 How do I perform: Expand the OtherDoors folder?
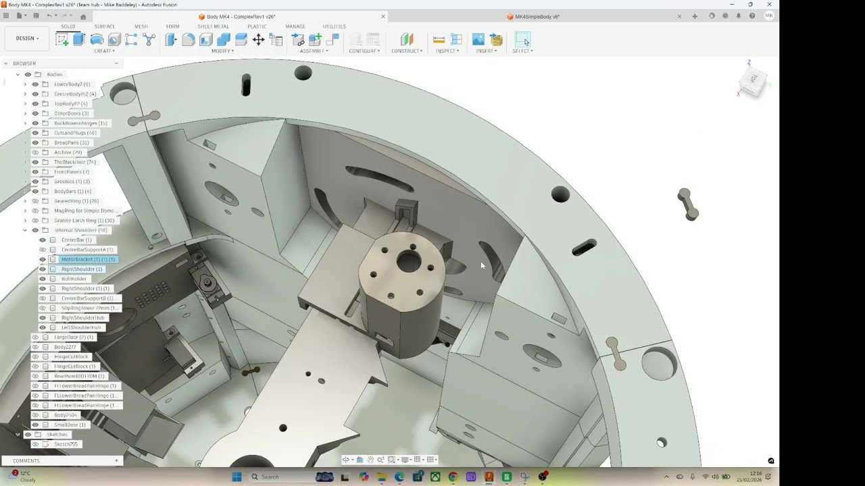pos(25,113)
